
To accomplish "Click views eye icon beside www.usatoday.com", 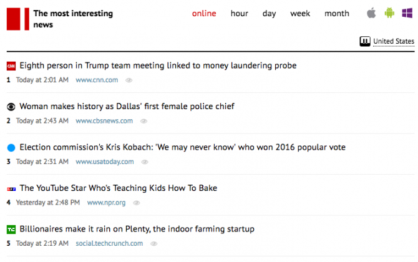I will (145, 162).
